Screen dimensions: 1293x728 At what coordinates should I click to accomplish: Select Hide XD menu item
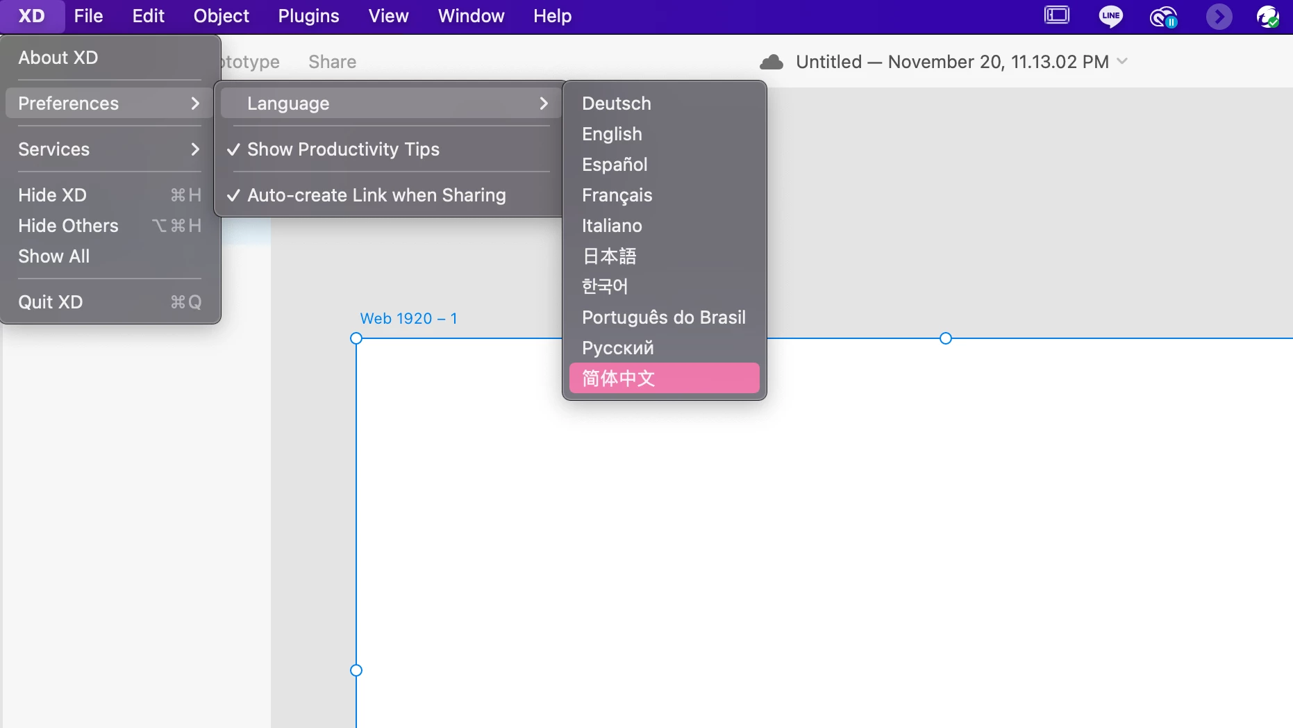click(x=110, y=195)
